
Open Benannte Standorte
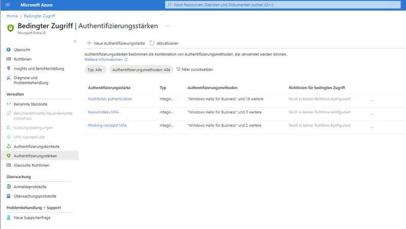[x=30, y=104]
